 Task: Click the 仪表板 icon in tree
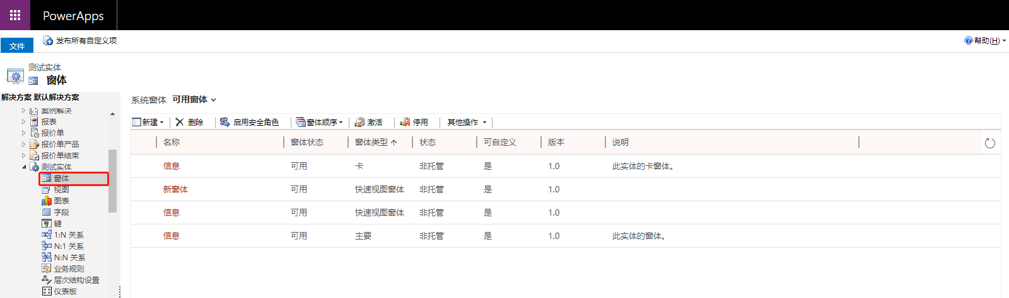click(47, 291)
